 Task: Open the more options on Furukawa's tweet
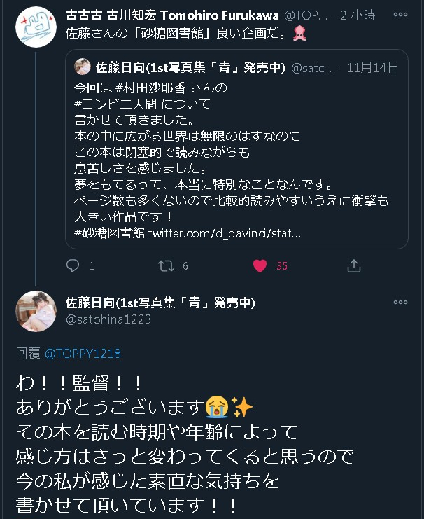(x=400, y=15)
